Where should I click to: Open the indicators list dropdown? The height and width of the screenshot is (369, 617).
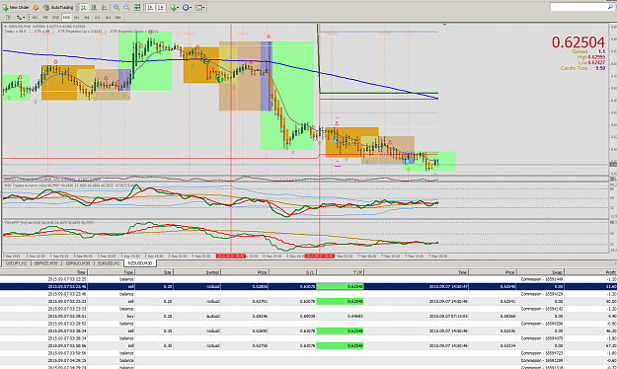[x=174, y=7]
